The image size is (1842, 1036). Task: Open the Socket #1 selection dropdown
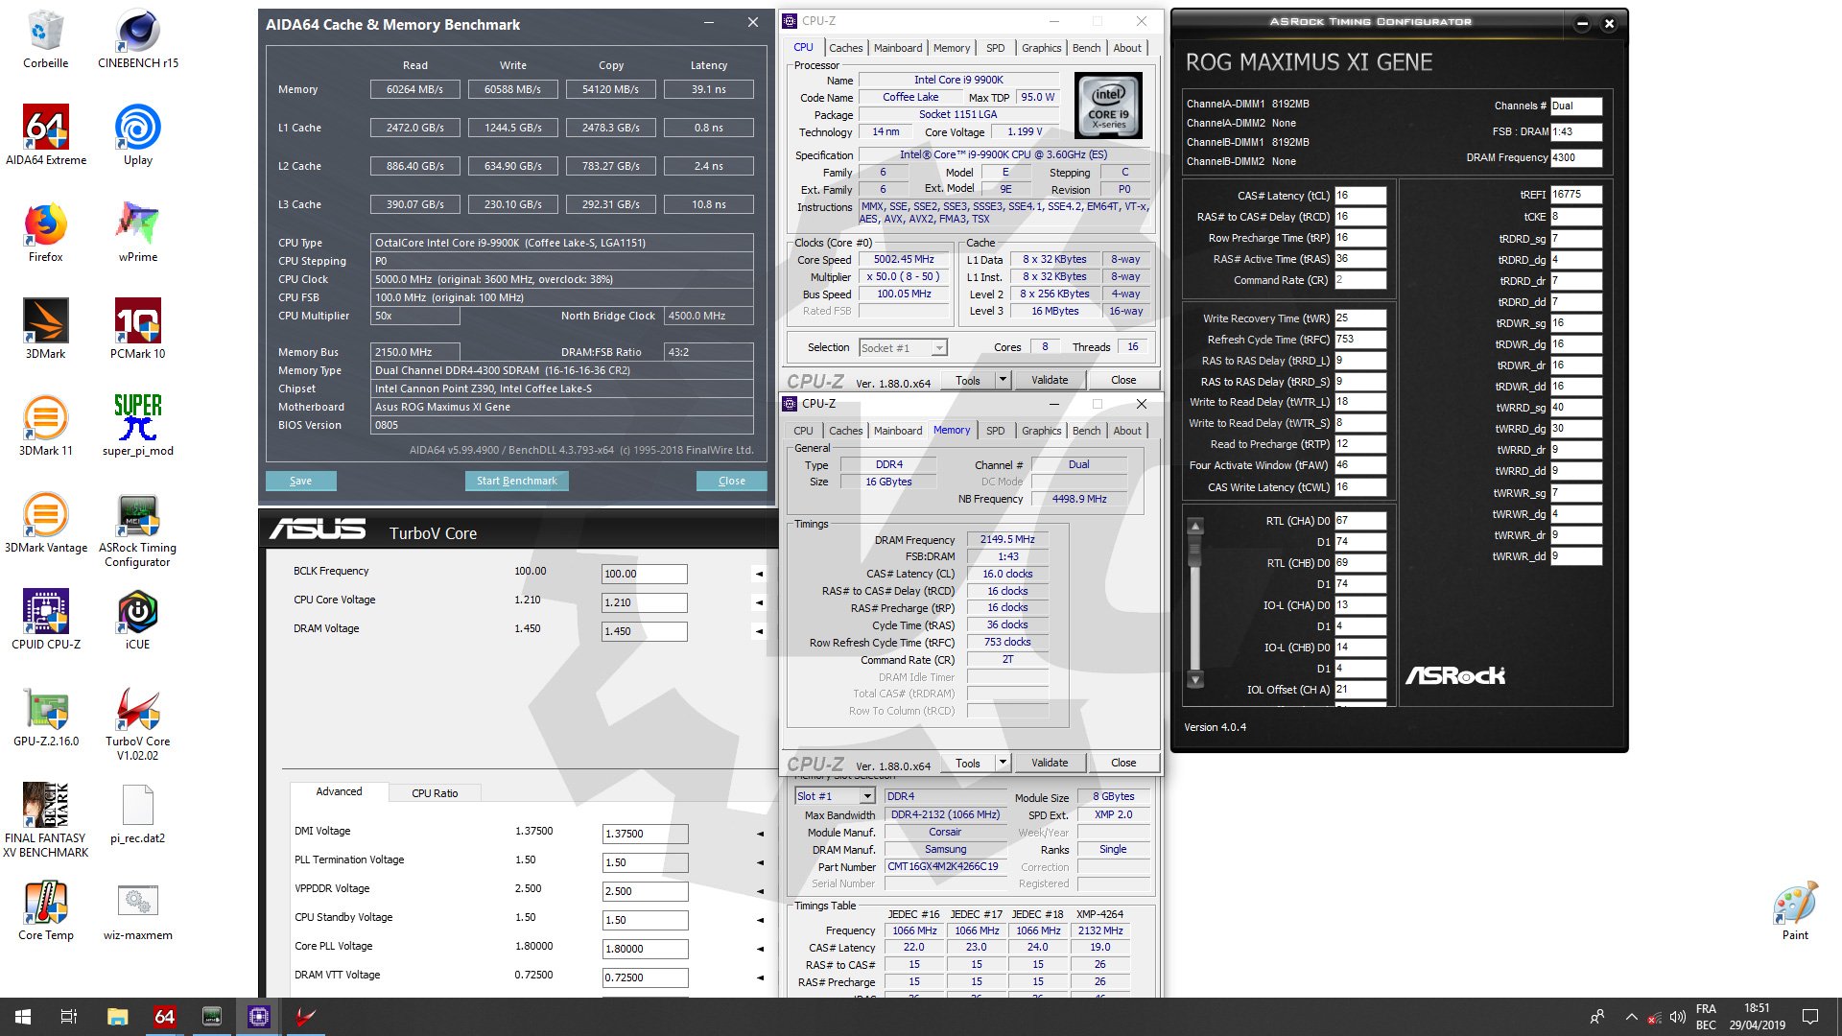(x=903, y=347)
